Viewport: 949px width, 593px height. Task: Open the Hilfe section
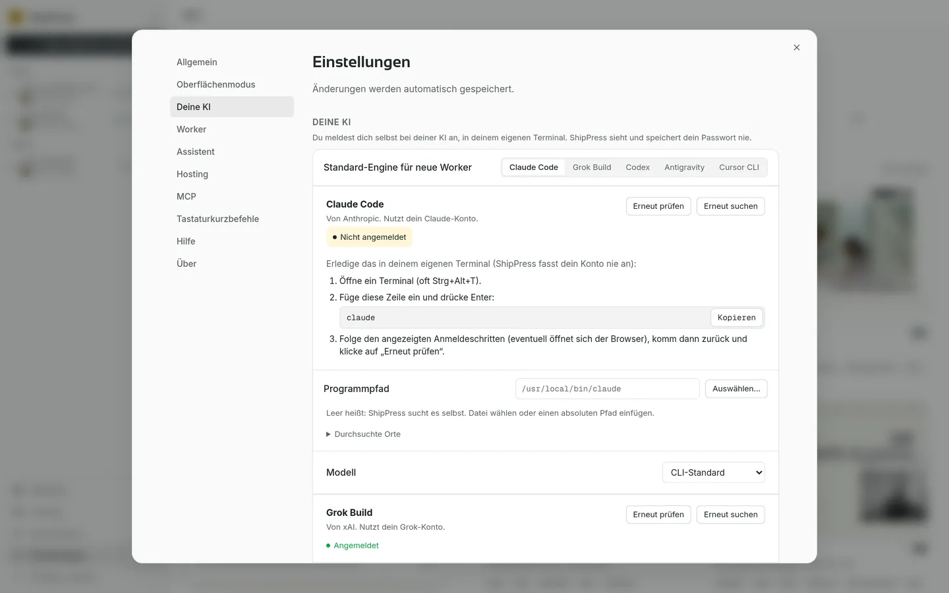[232, 241]
